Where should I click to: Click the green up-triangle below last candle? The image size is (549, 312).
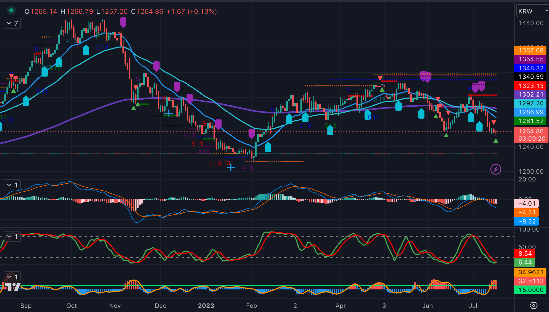pyautogui.click(x=496, y=141)
